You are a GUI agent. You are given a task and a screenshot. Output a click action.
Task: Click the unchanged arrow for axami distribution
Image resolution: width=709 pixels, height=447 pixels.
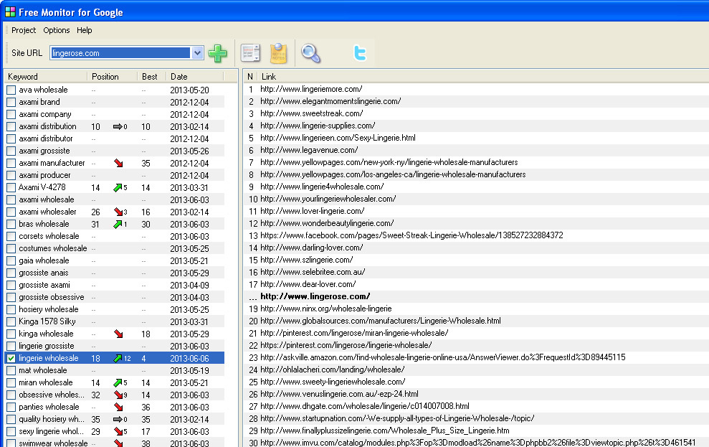118,127
